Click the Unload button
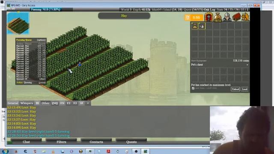The height and width of the screenshot is (154, 274). pyautogui.click(x=235, y=89)
